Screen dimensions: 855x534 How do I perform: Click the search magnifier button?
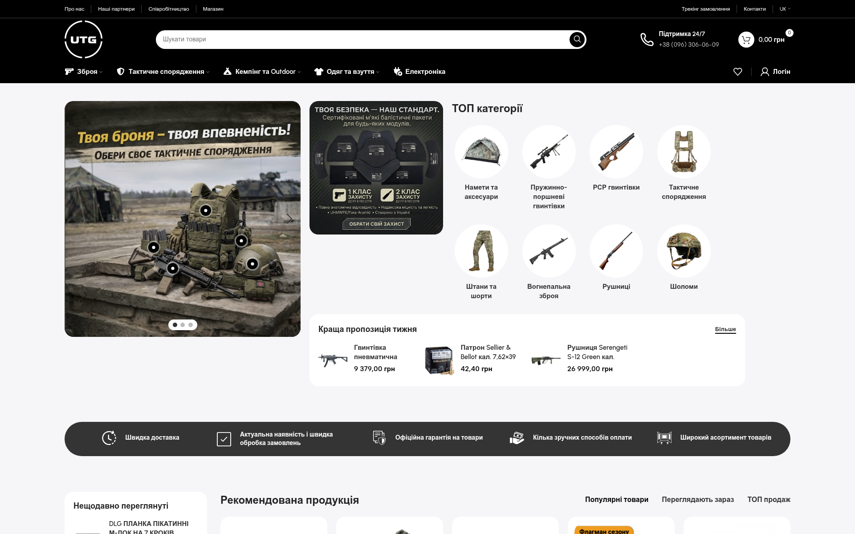click(577, 39)
